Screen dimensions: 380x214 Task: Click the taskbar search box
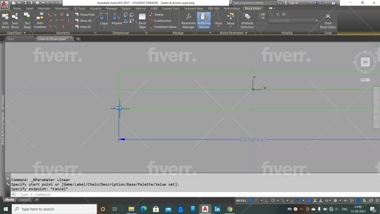click(54, 209)
